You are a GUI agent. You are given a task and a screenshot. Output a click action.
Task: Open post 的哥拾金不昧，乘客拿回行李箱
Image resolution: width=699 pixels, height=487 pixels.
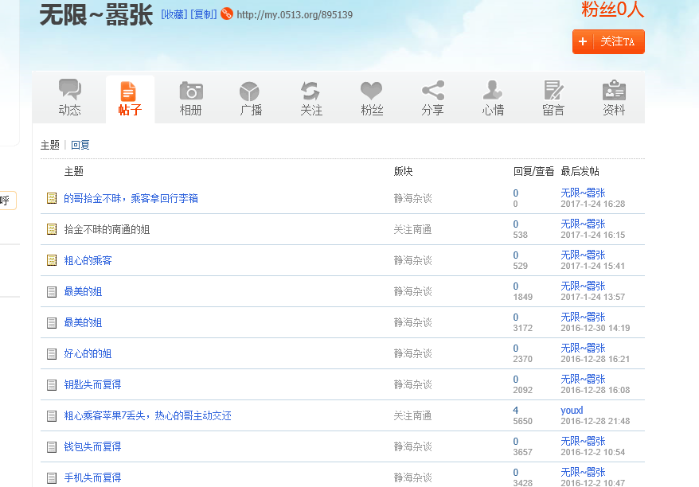point(131,198)
